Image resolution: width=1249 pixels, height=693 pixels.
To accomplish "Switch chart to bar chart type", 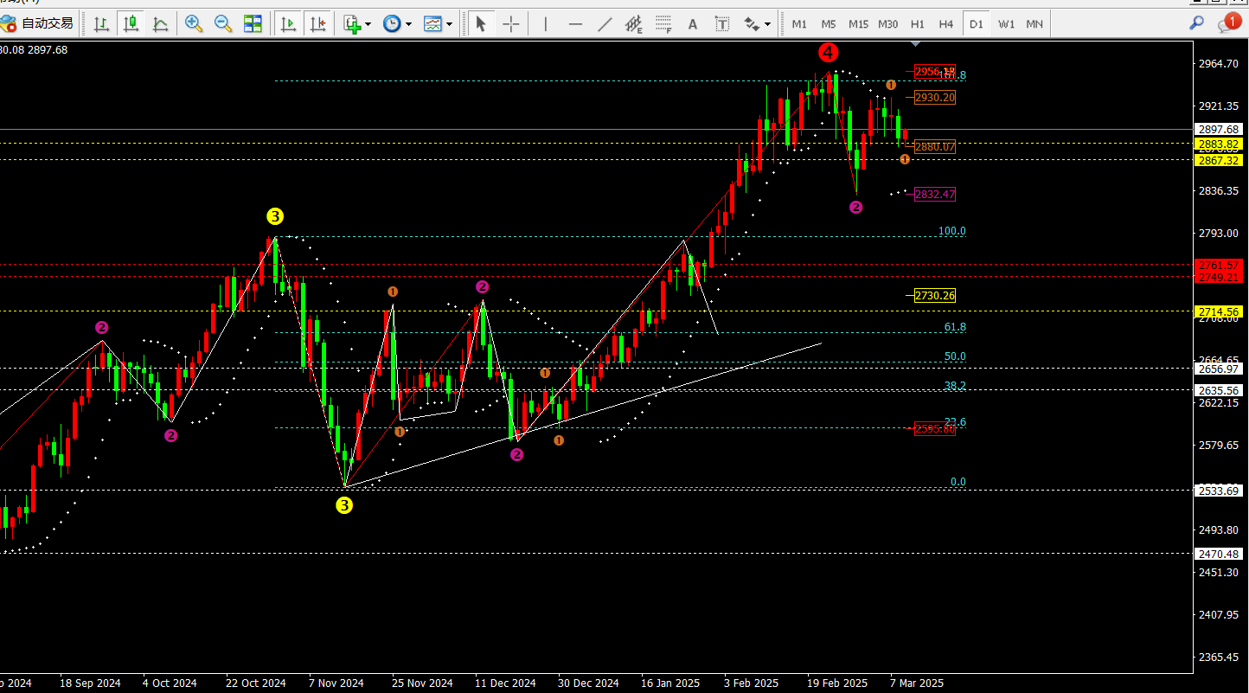I will coord(101,23).
